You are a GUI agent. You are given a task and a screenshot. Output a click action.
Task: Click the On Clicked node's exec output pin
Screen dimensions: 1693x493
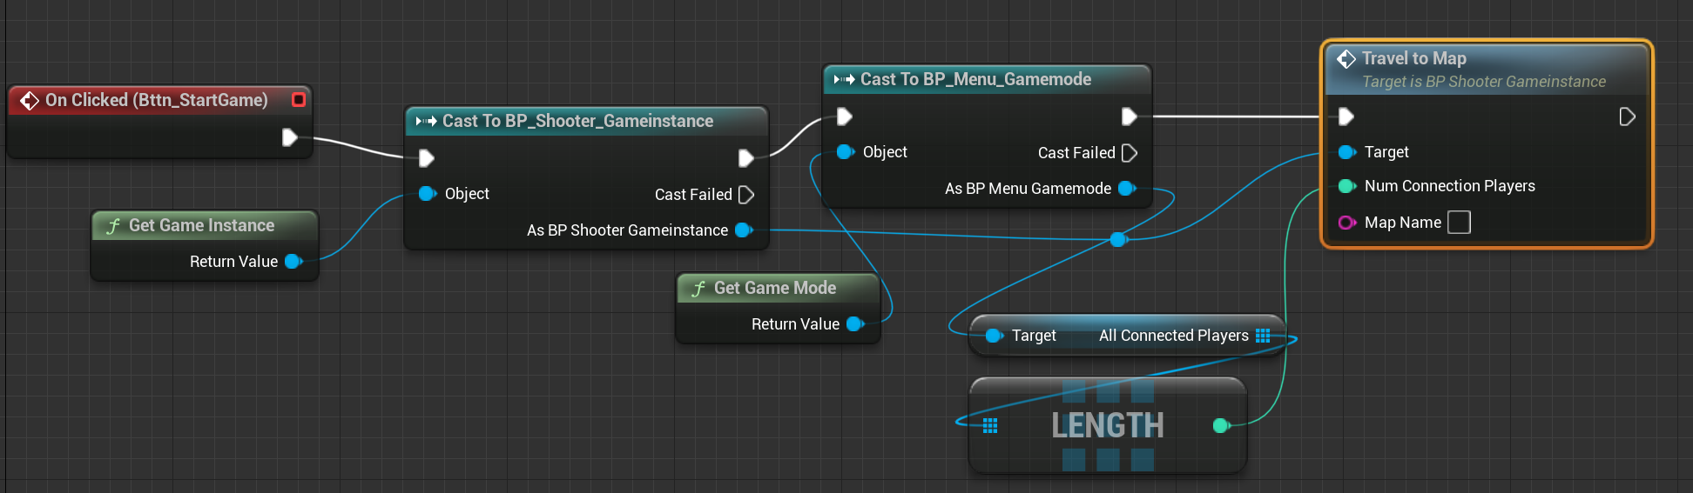(x=289, y=137)
